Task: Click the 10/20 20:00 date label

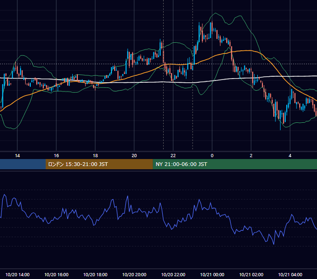Action: 134,274
